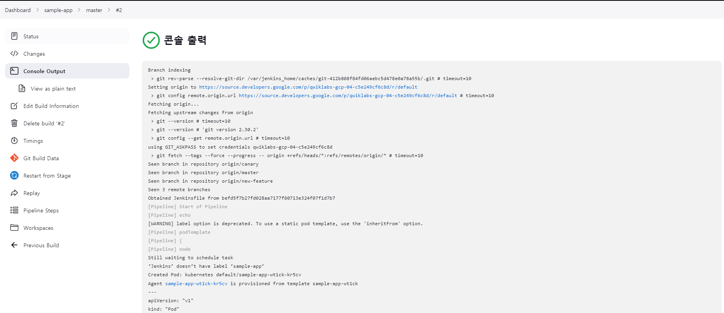Click the Timings stopwatch icon
The image size is (724, 313).
coord(14,140)
